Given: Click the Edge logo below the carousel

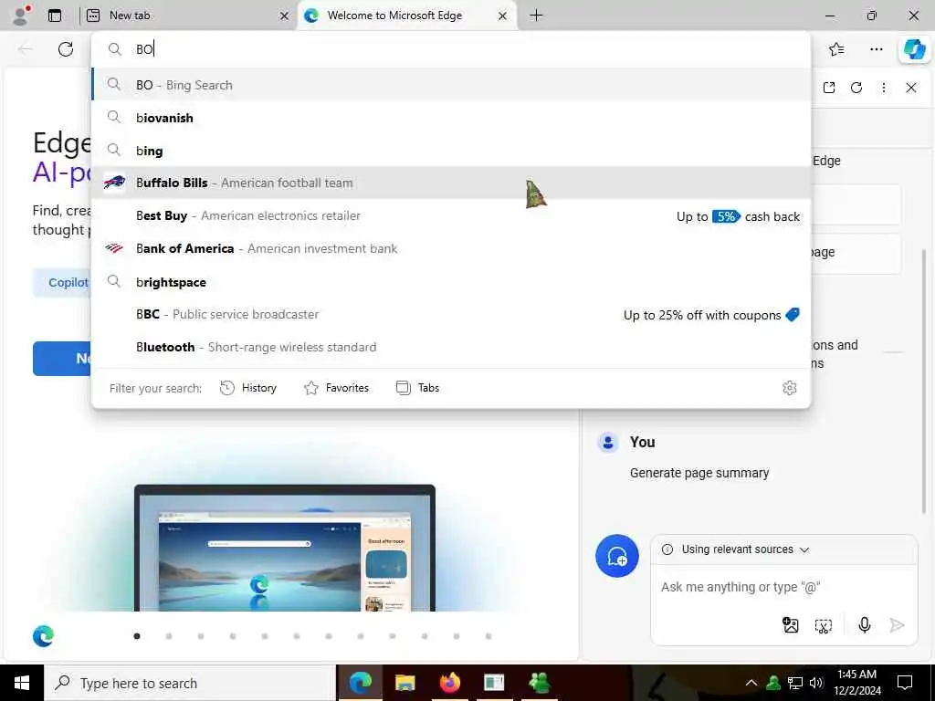Looking at the screenshot, I should [x=44, y=636].
